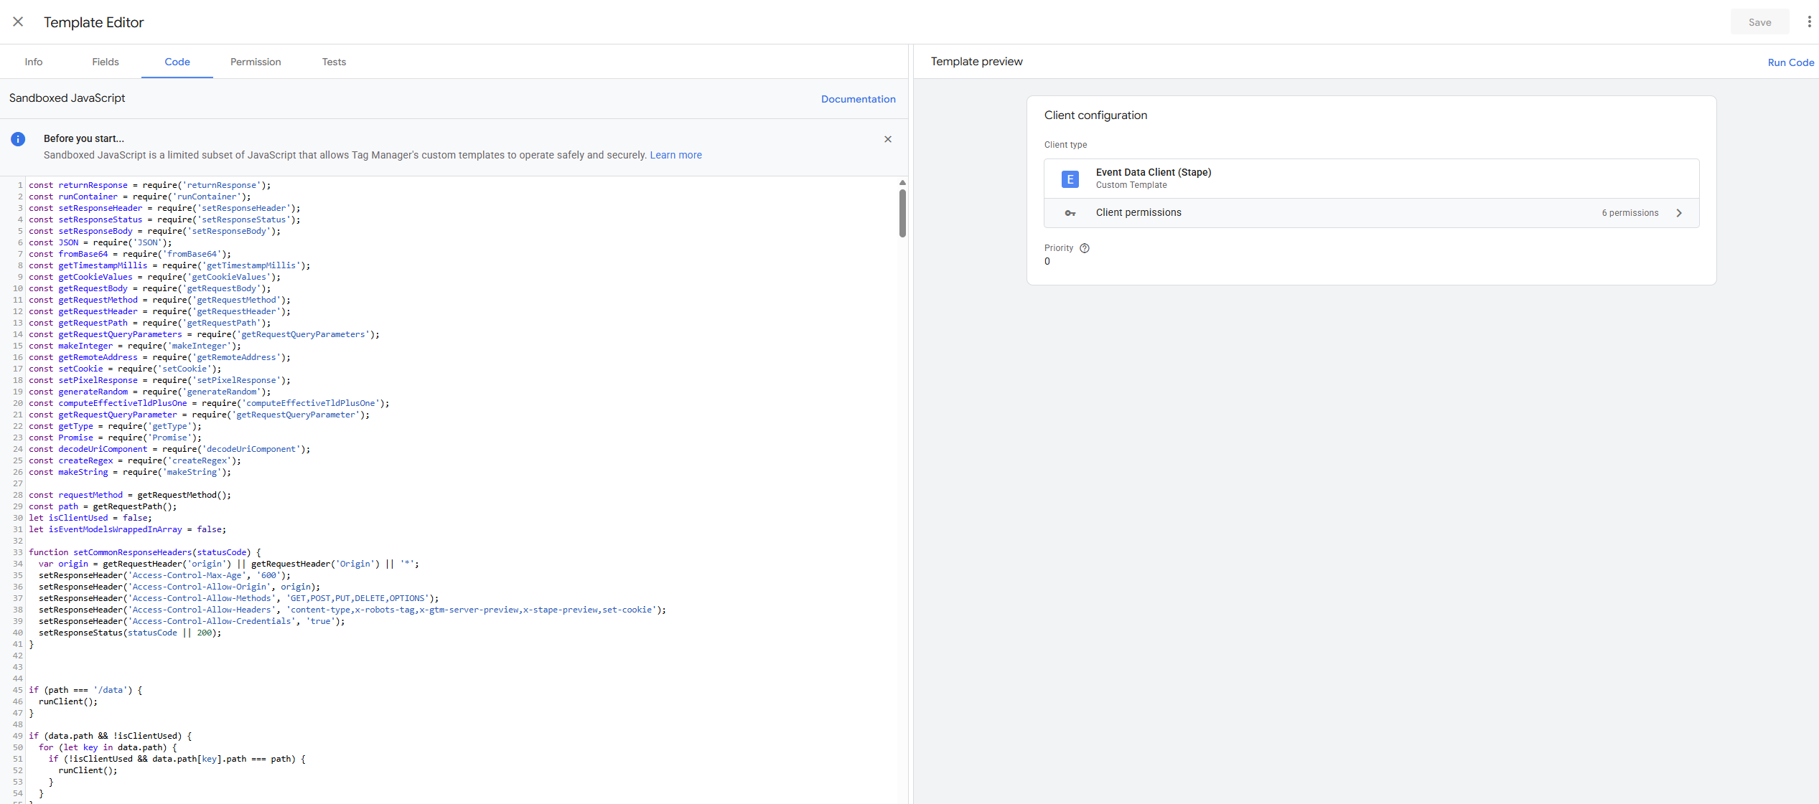Open the Client permissions row
The image size is (1819, 804).
point(1138,213)
